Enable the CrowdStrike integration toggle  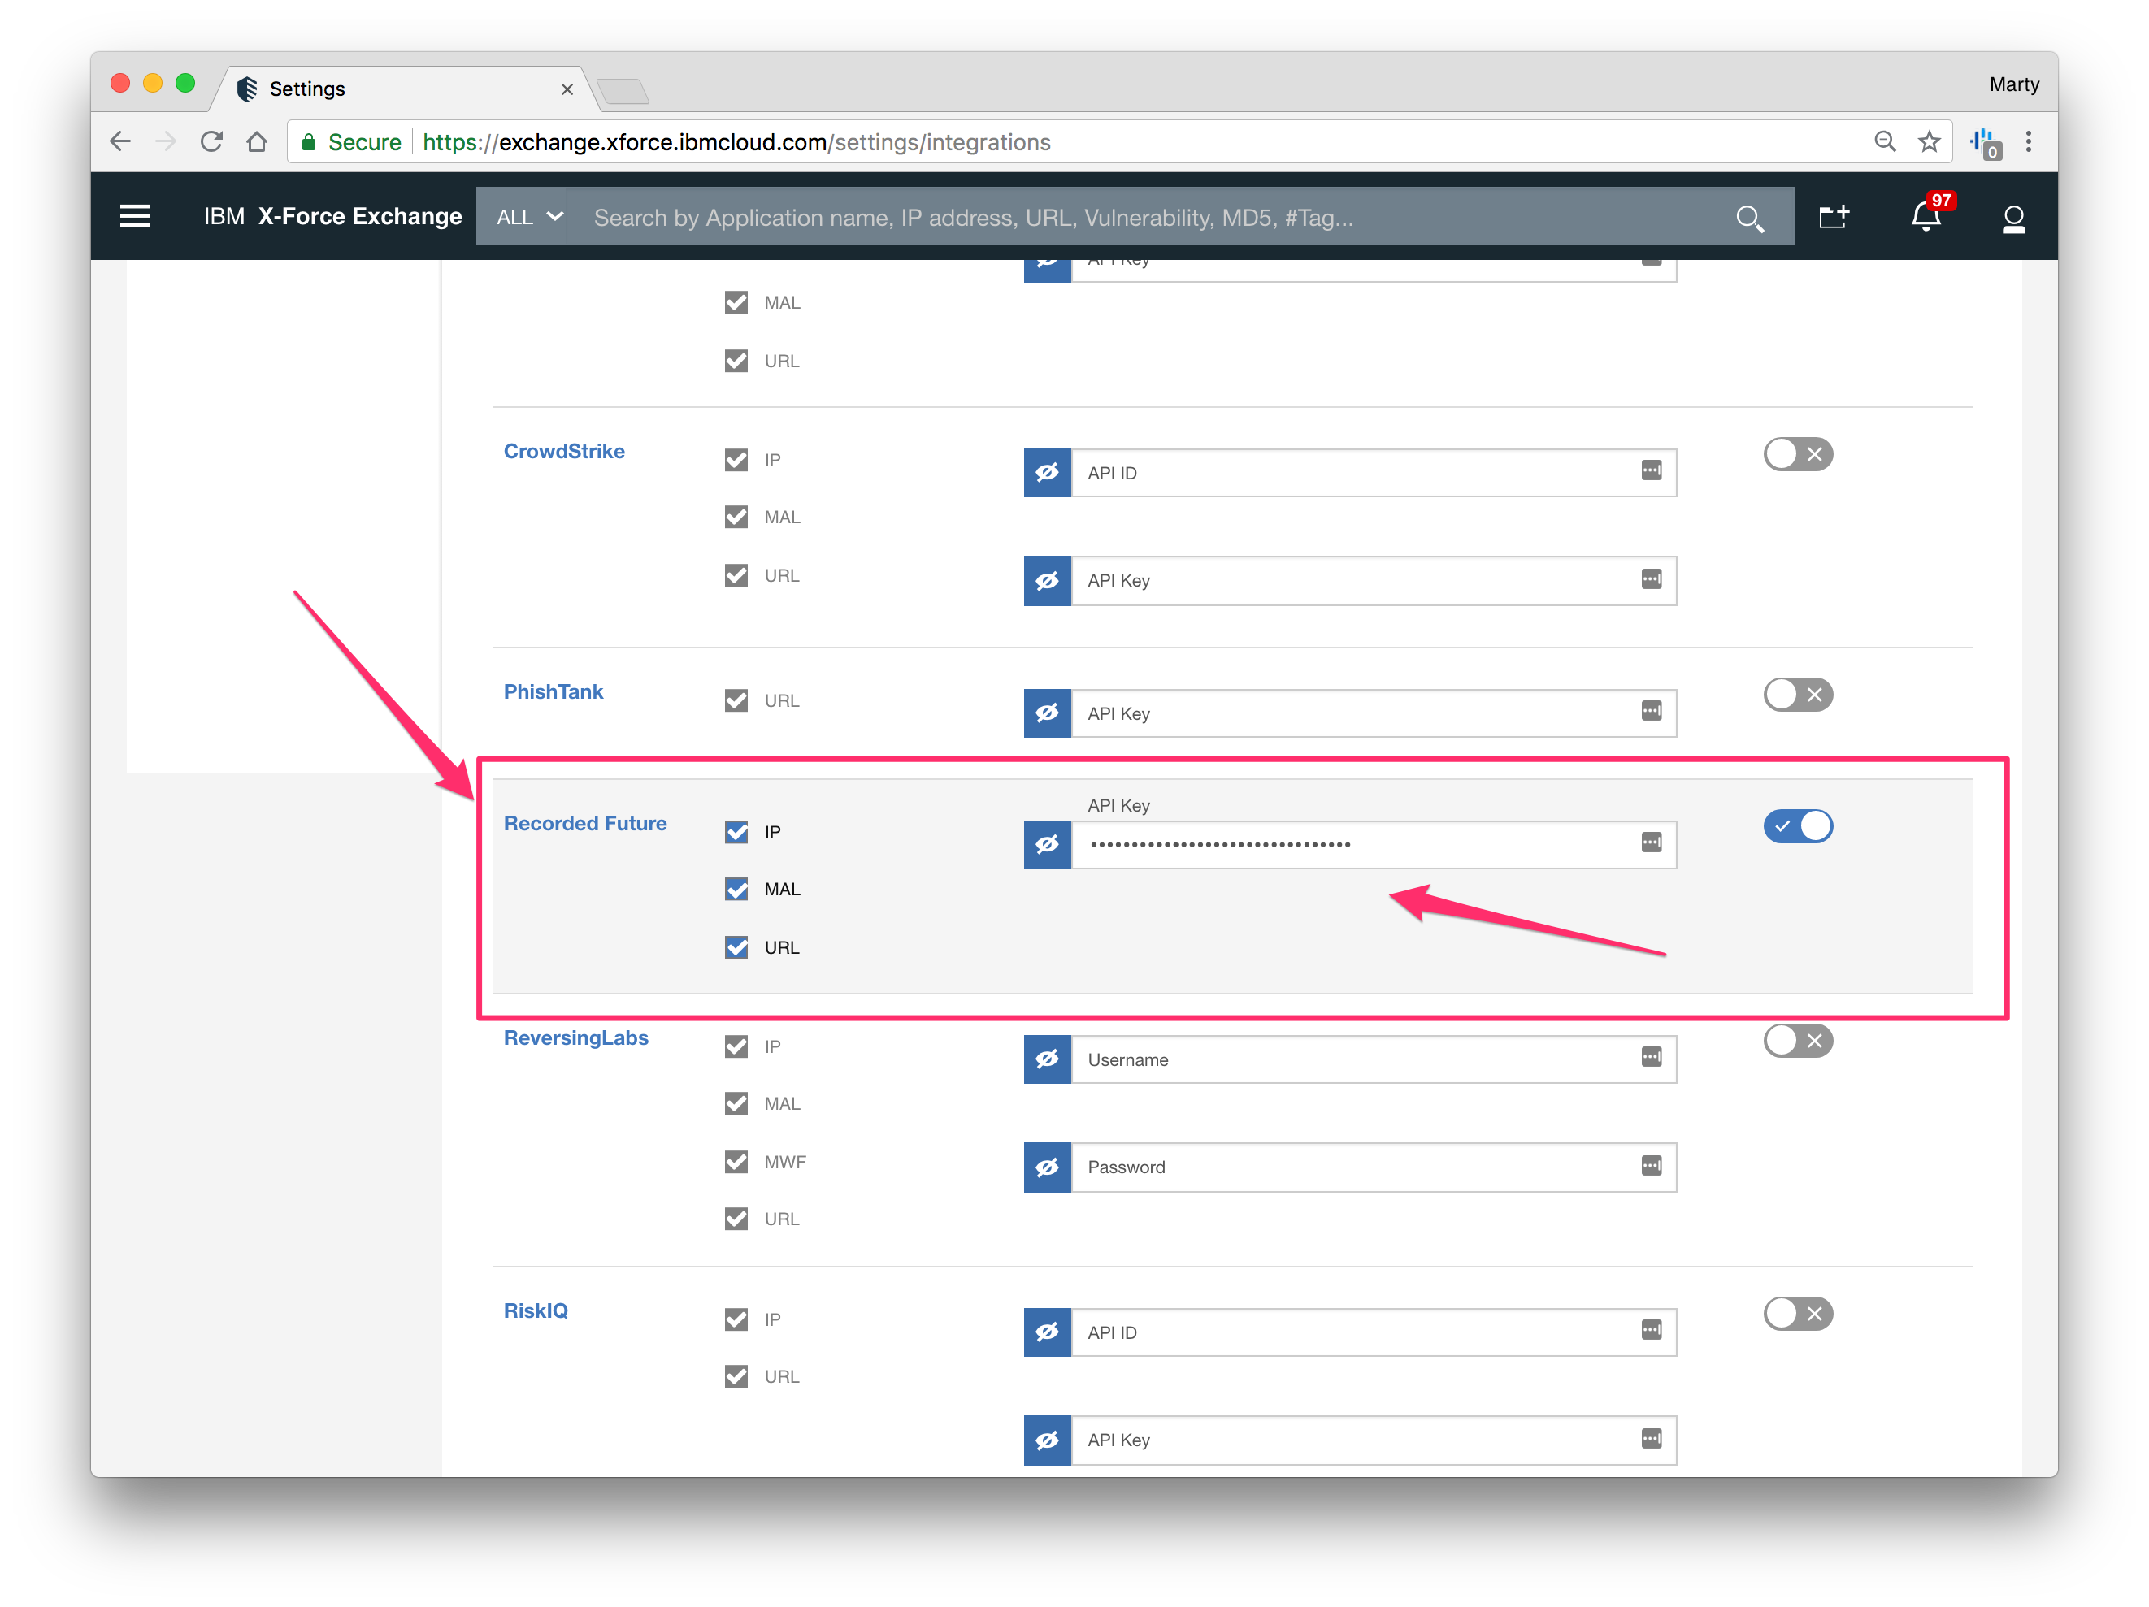(x=1797, y=454)
